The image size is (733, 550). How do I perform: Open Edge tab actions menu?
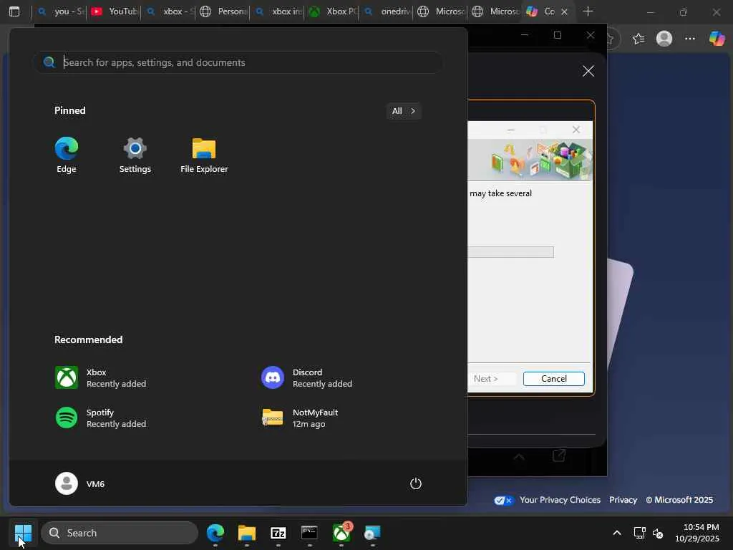point(14,11)
